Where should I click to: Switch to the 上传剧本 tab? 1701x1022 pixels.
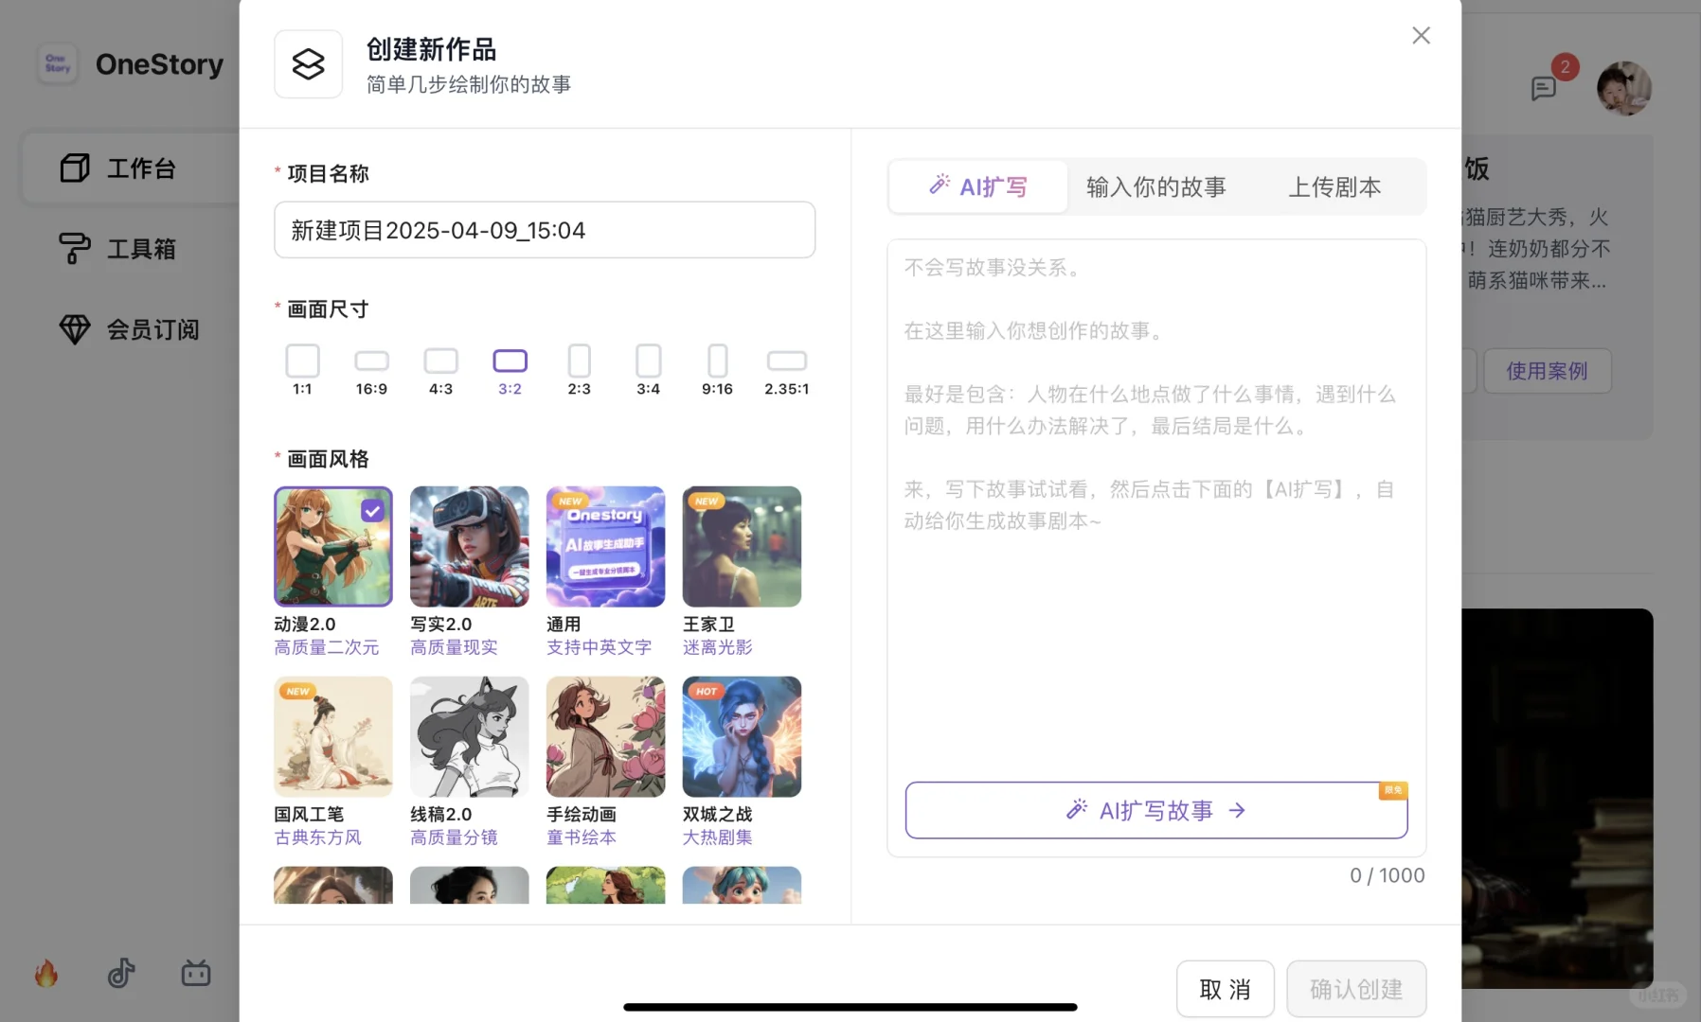point(1334,186)
